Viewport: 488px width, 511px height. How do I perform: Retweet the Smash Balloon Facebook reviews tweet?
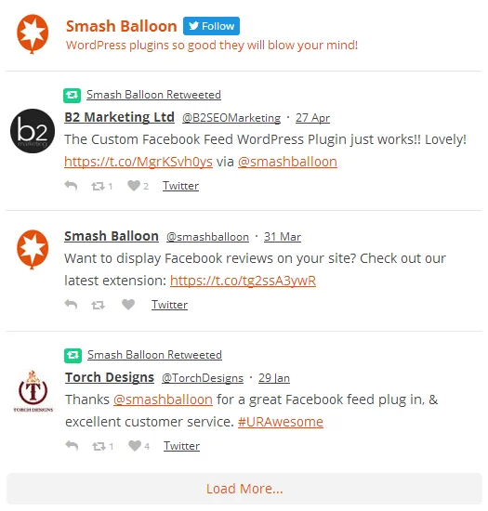point(98,305)
